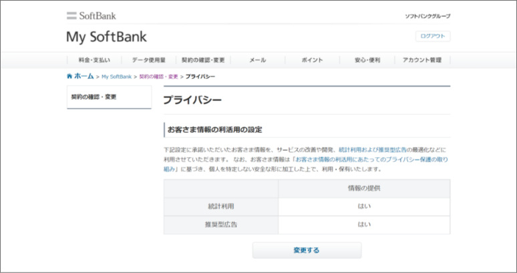This screenshot has width=517, height=273.
Task: Open the ソフトバンクグループ link
Action: pos(427,16)
